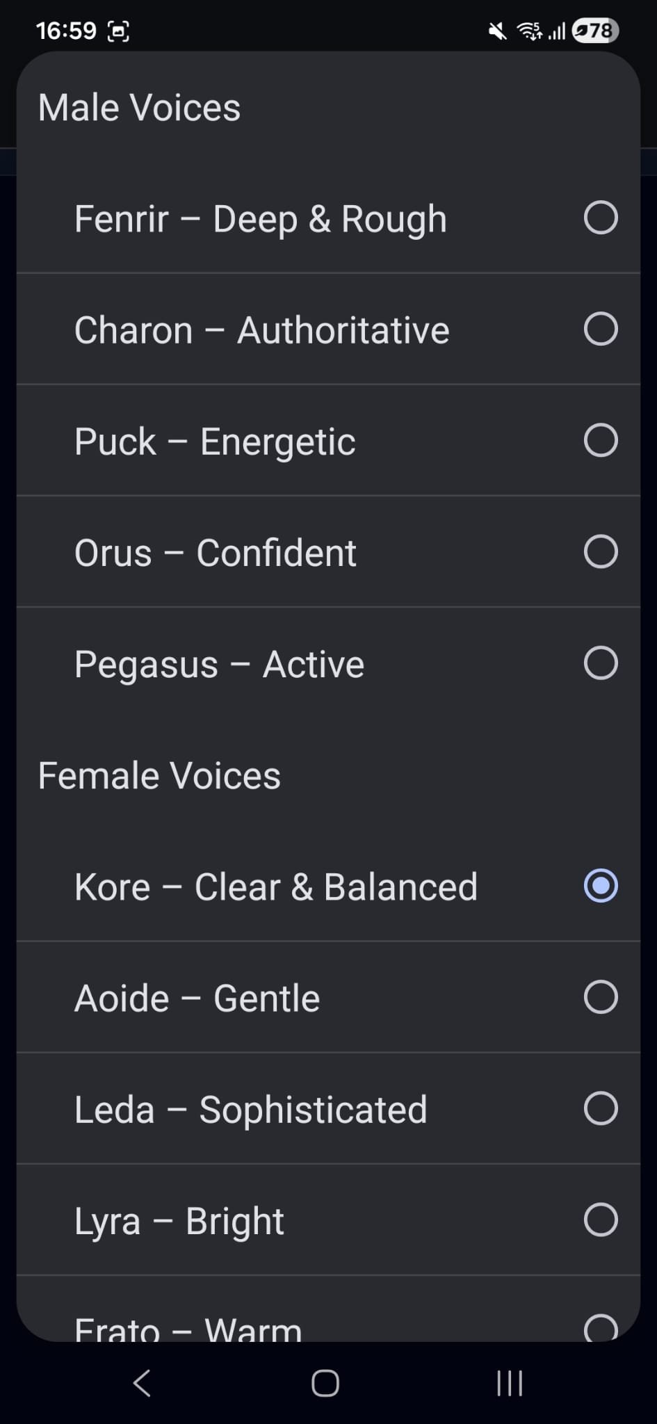The height and width of the screenshot is (1424, 657).
Task: Pick the Orus Confident radio button
Action: [601, 551]
